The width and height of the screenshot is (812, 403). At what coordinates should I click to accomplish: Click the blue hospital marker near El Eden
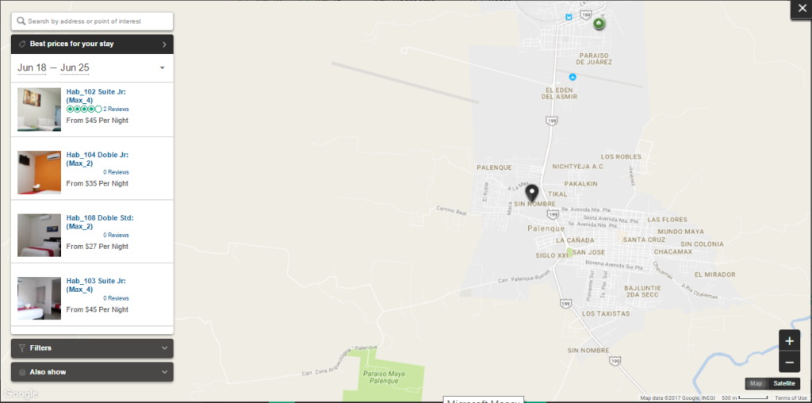pos(573,77)
